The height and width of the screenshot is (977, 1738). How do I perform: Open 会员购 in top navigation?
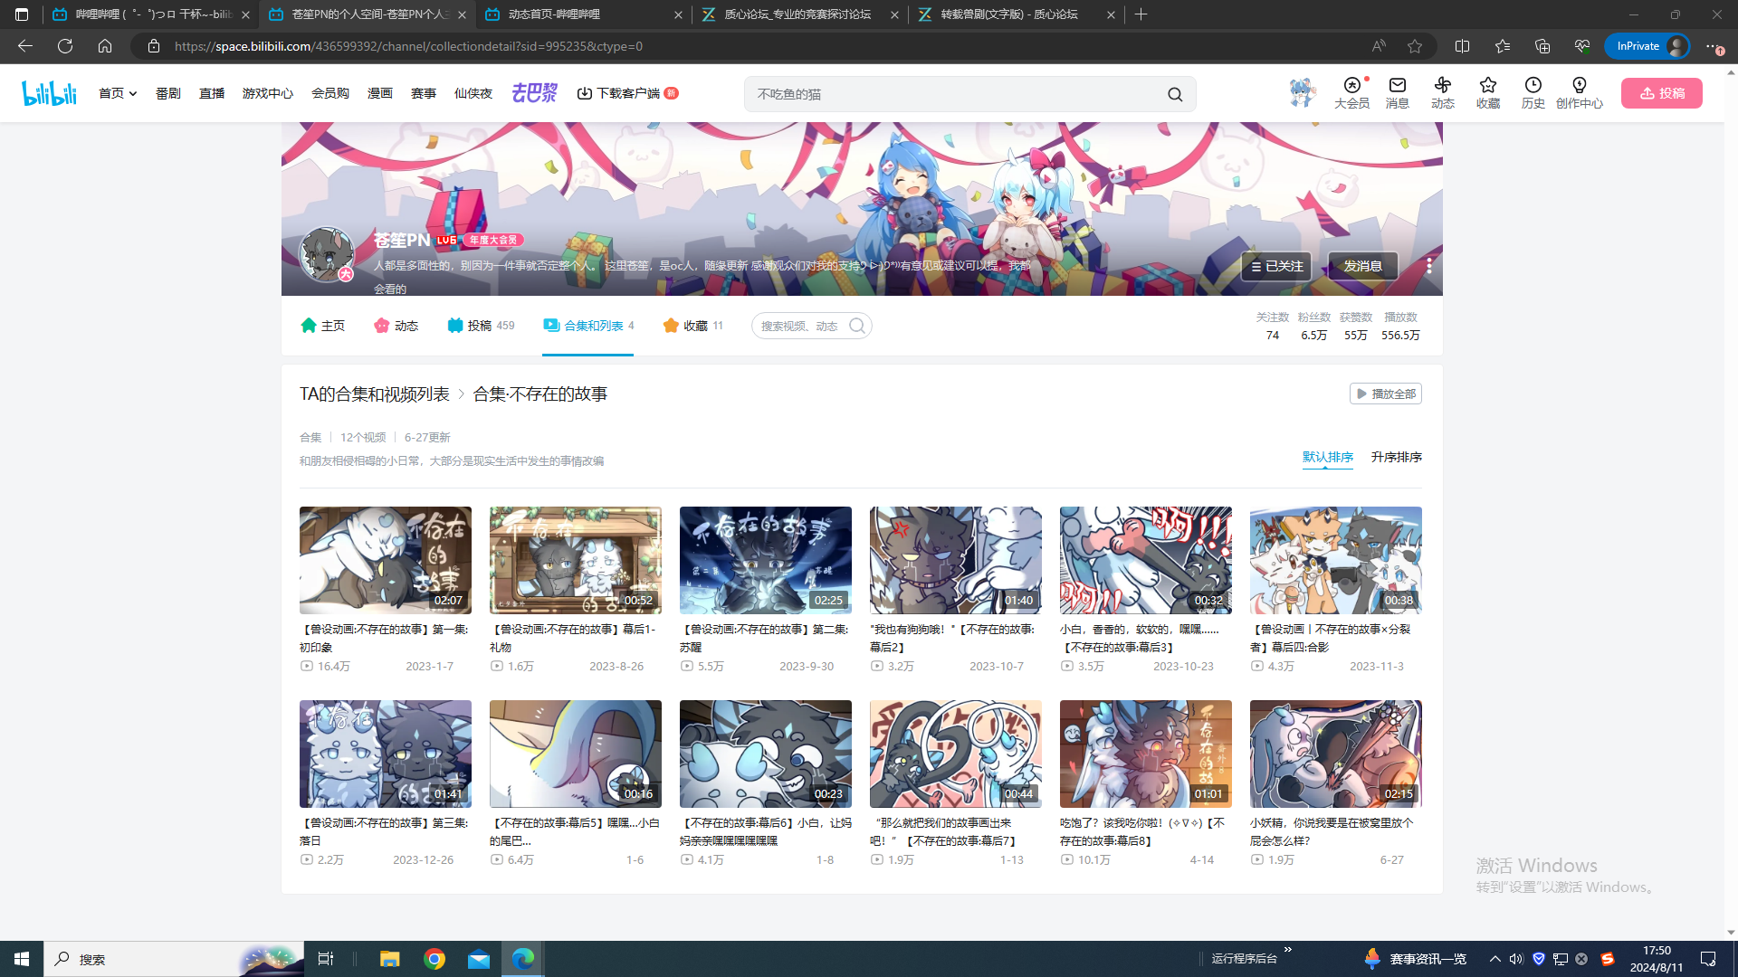[x=330, y=93]
